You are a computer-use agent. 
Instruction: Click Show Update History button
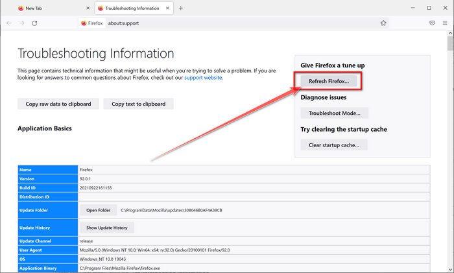106,228
